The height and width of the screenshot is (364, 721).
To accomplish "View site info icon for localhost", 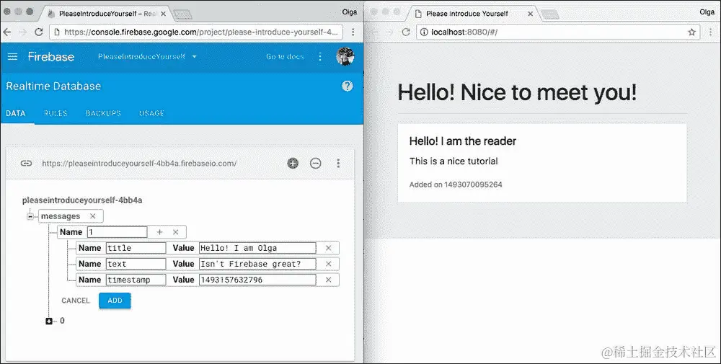I will [424, 32].
